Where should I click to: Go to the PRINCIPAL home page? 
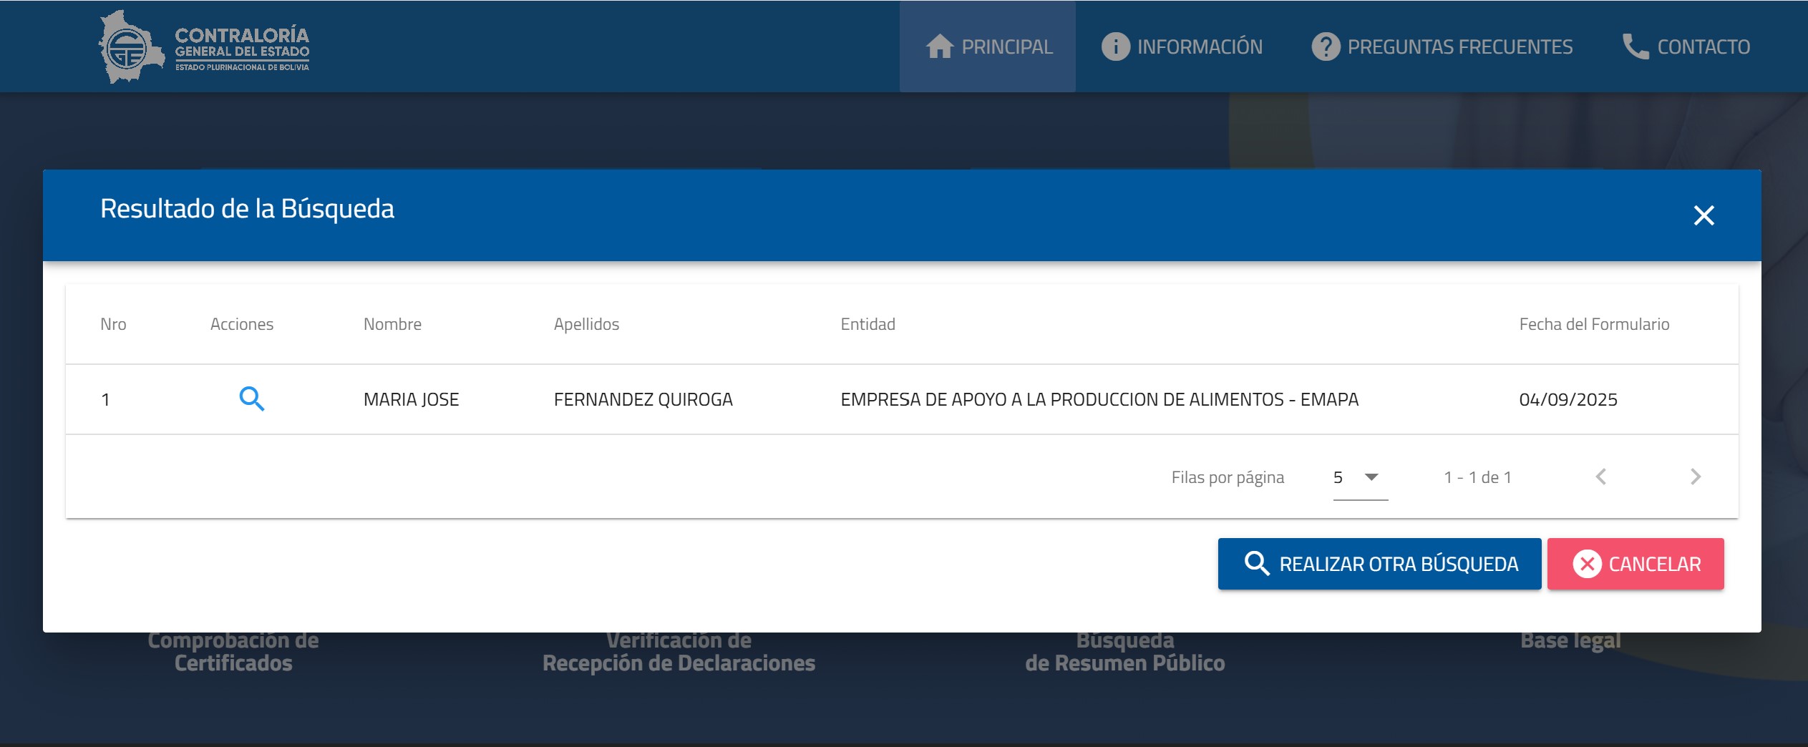[988, 47]
